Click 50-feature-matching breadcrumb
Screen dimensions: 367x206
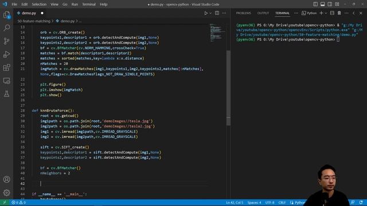[34, 21]
